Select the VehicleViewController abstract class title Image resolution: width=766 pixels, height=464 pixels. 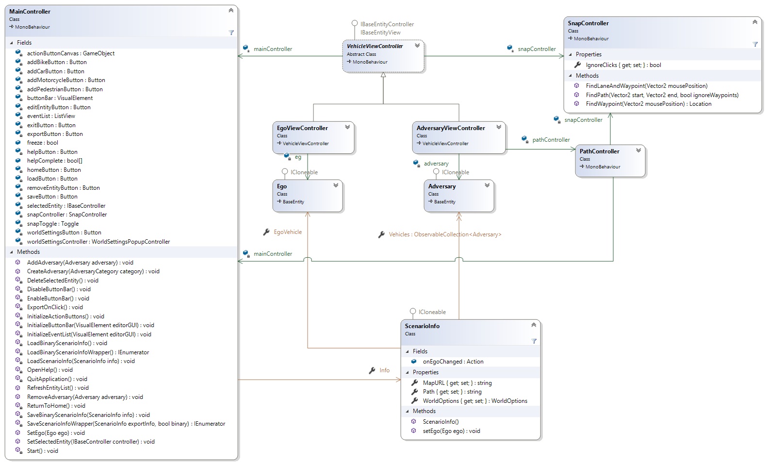click(375, 46)
